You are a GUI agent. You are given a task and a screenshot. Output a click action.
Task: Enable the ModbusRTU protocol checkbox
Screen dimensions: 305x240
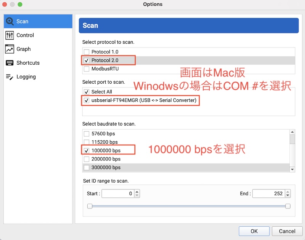tap(87, 69)
